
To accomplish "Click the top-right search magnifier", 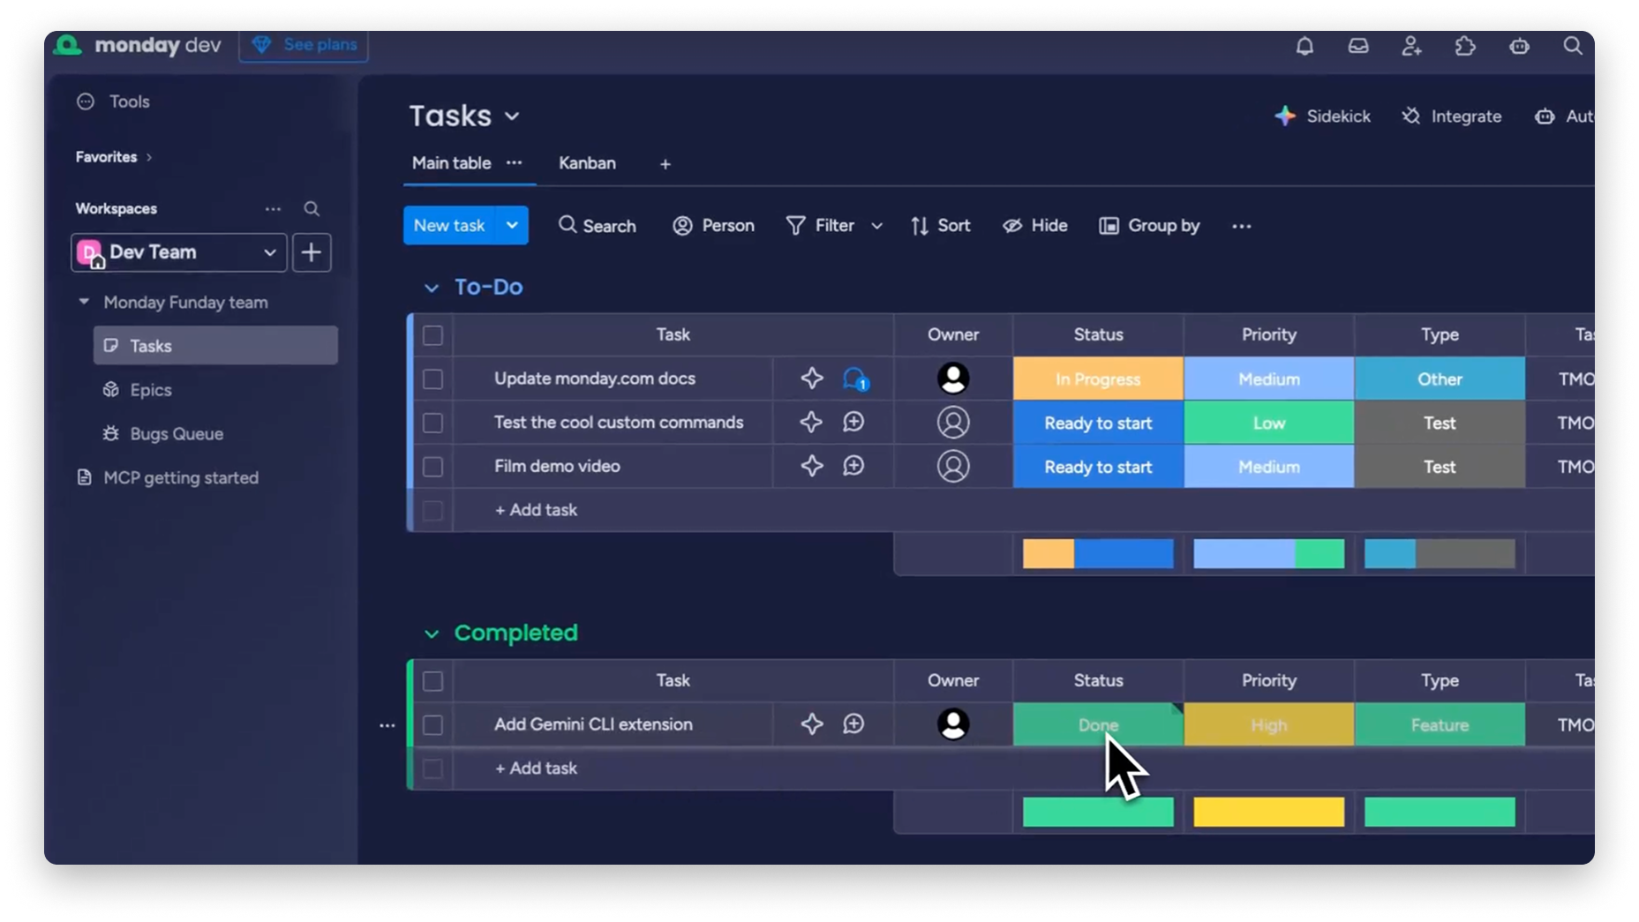I will [x=1574, y=47].
